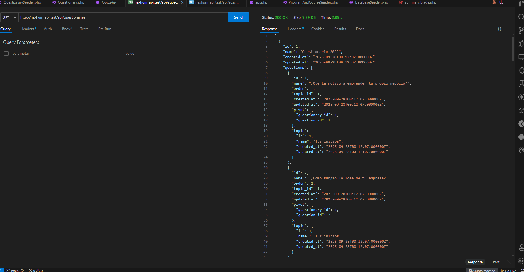Open Thunder Client lightning icon
The image size is (524, 272).
521,97
